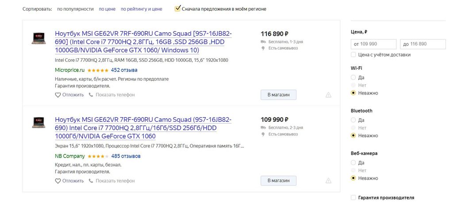453x203 pixels.
Task: Click laptop thumbnail of 116 890 ₽ offer
Action: coord(39,38)
